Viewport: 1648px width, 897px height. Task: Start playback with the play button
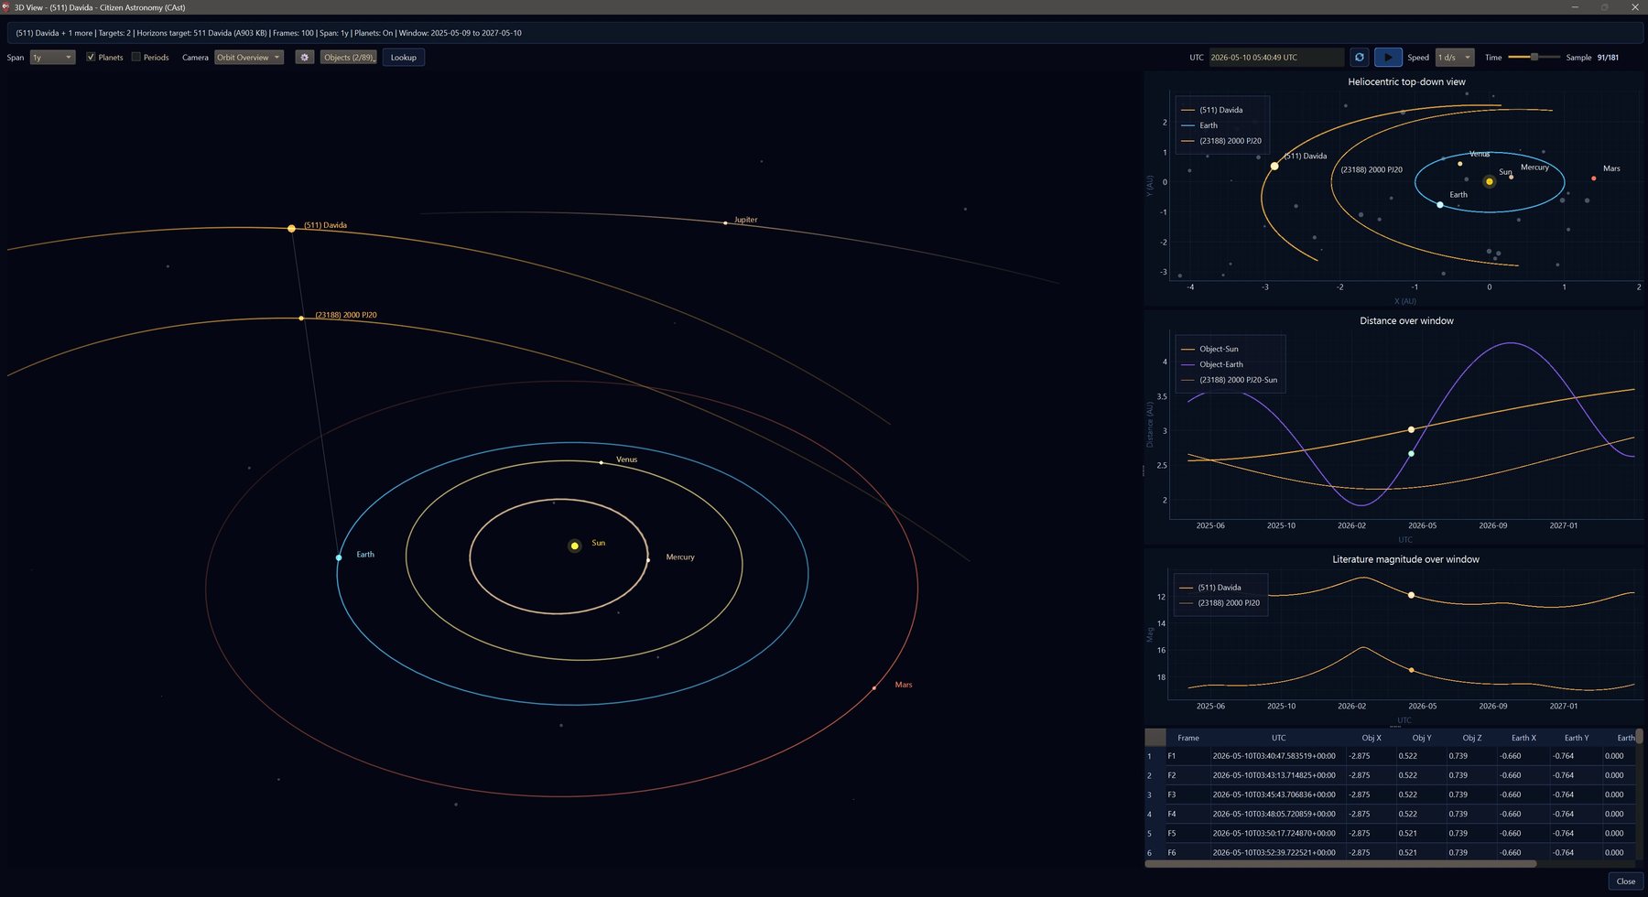(1388, 58)
